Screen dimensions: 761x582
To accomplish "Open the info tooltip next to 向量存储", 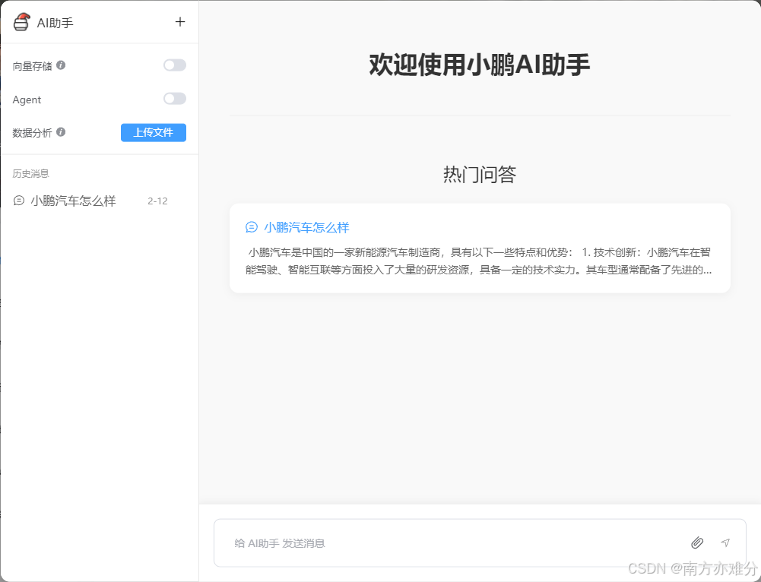I will pos(61,65).
